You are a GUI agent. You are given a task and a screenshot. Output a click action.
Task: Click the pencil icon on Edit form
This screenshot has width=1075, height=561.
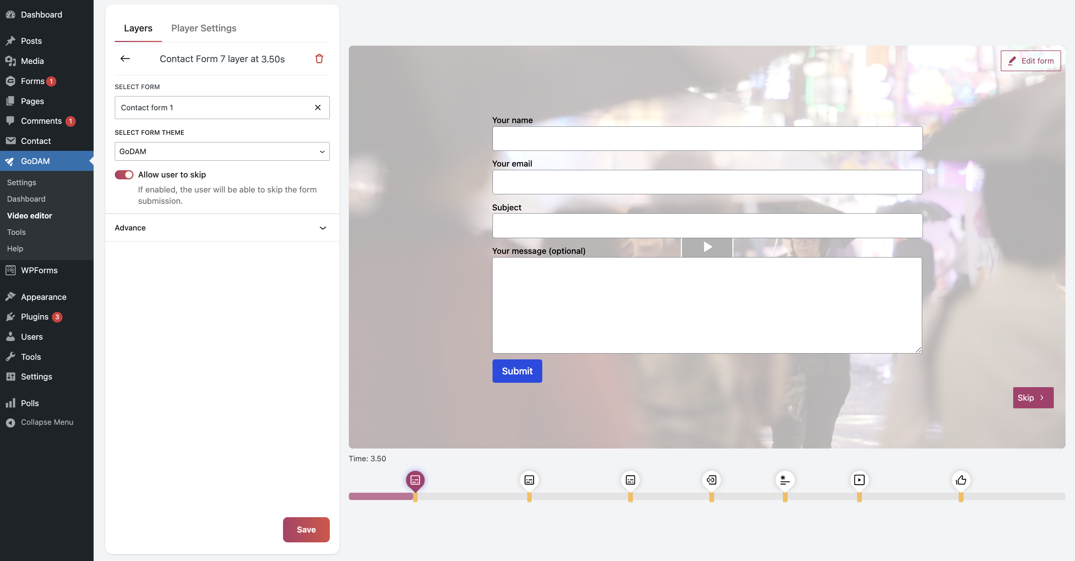pyautogui.click(x=1012, y=61)
